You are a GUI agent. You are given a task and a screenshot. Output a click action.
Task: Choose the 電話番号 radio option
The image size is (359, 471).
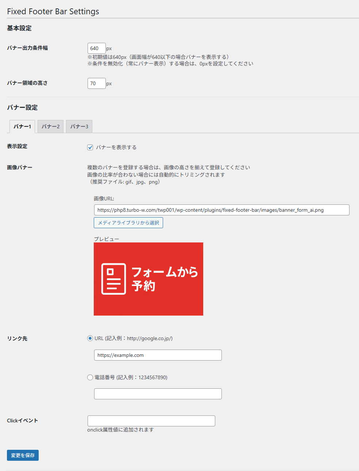click(90, 377)
